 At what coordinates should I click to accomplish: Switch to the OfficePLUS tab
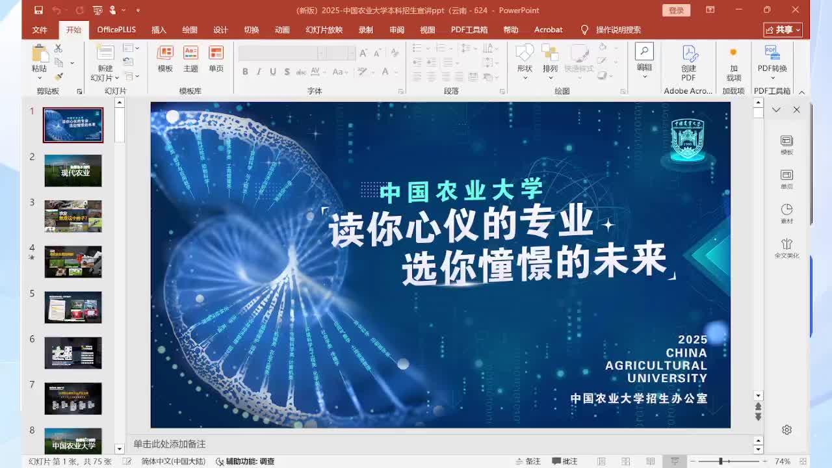[x=116, y=30]
